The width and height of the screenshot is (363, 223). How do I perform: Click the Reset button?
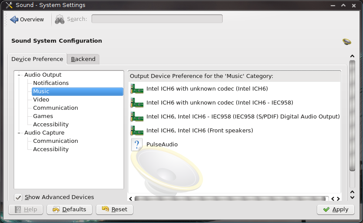tap(114, 209)
